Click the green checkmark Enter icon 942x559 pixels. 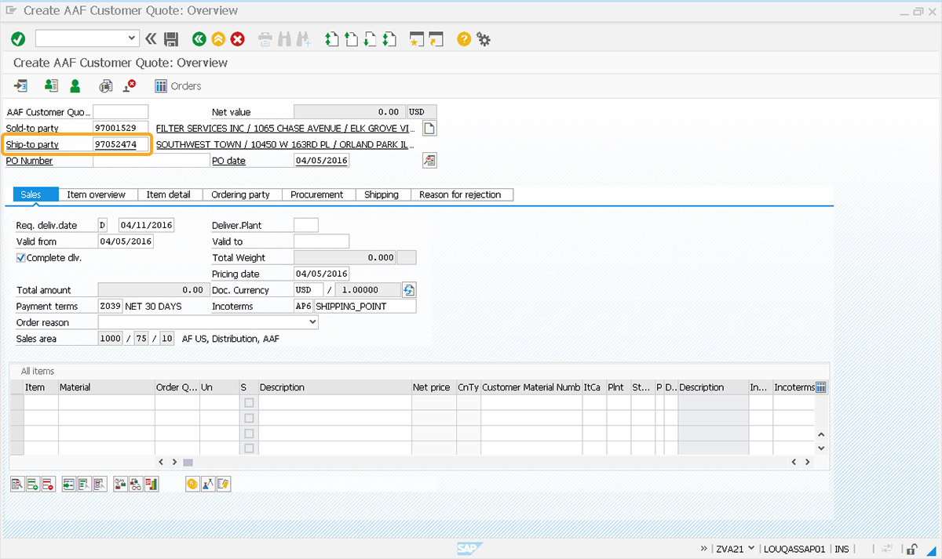coord(18,38)
